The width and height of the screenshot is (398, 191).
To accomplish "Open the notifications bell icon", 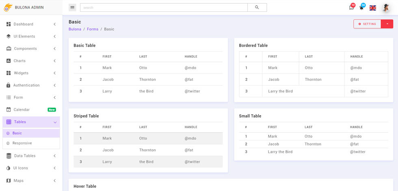I will tap(362, 7).
